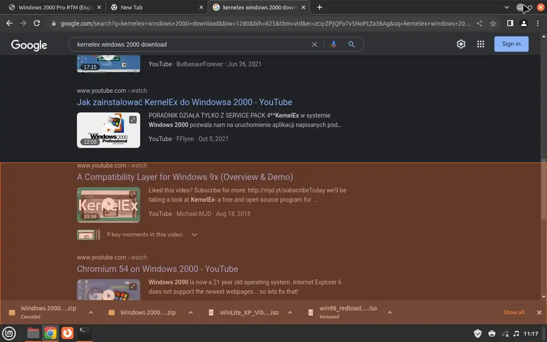The image size is (547, 342).
Task: Play the 10:34 KernelEx video thumbnail
Action: pos(109,205)
